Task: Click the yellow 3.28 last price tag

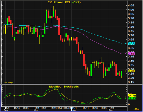Action: (x=131, y=71)
